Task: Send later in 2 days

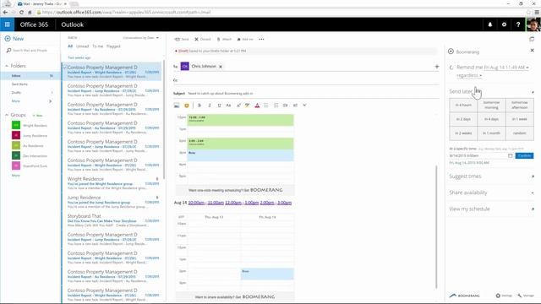Action: coord(463,119)
